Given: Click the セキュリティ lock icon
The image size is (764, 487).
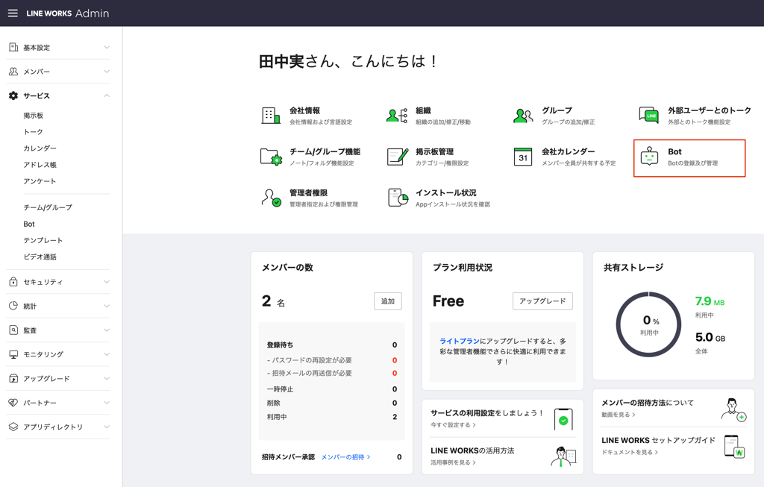Looking at the screenshot, I should [x=13, y=281].
